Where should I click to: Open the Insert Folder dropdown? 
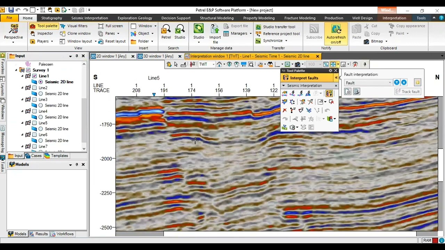pos(152,41)
